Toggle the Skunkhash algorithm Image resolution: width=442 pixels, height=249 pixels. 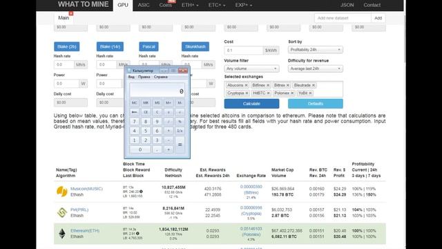[195, 46]
